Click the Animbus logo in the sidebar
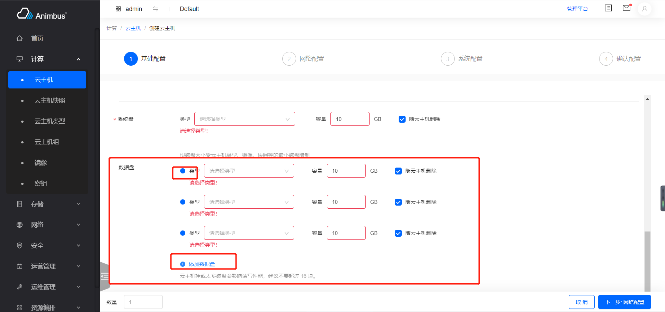Image resolution: width=665 pixels, height=312 pixels. pos(41,14)
